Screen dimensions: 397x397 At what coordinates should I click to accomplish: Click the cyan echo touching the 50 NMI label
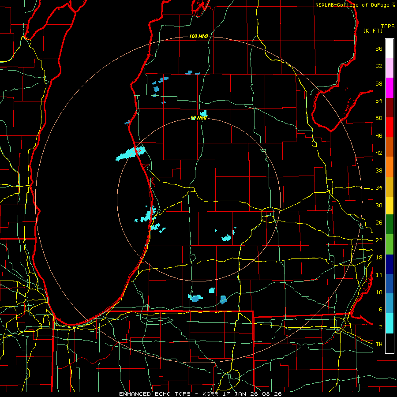[x=204, y=113]
